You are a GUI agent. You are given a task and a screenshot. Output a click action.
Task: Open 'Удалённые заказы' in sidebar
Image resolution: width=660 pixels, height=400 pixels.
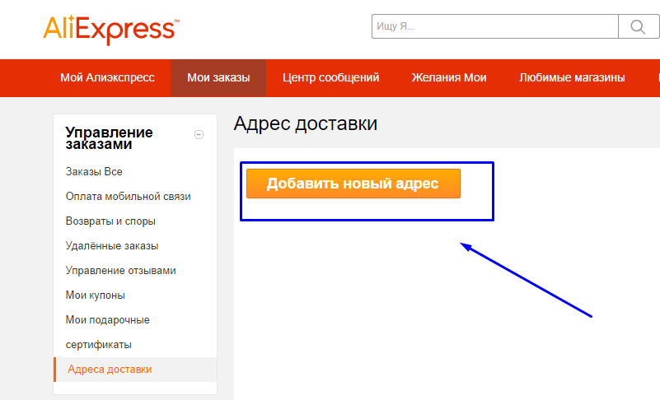click(x=112, y=245)
